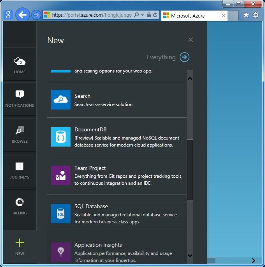
Task: Select the Application Insights lightbulb icon
Action: point(61,252)
